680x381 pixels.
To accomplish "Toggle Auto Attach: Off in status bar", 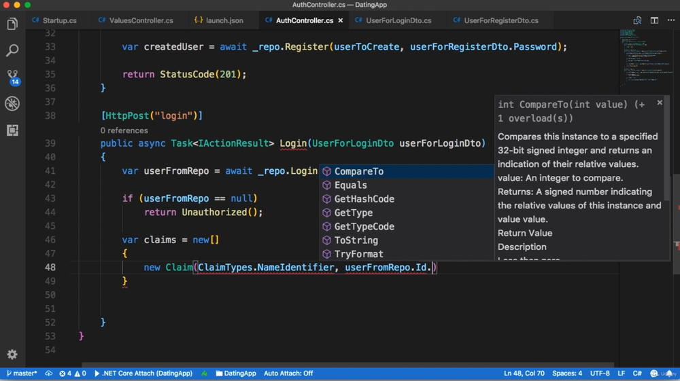I will pyautogui.click(x=288, y=374).
